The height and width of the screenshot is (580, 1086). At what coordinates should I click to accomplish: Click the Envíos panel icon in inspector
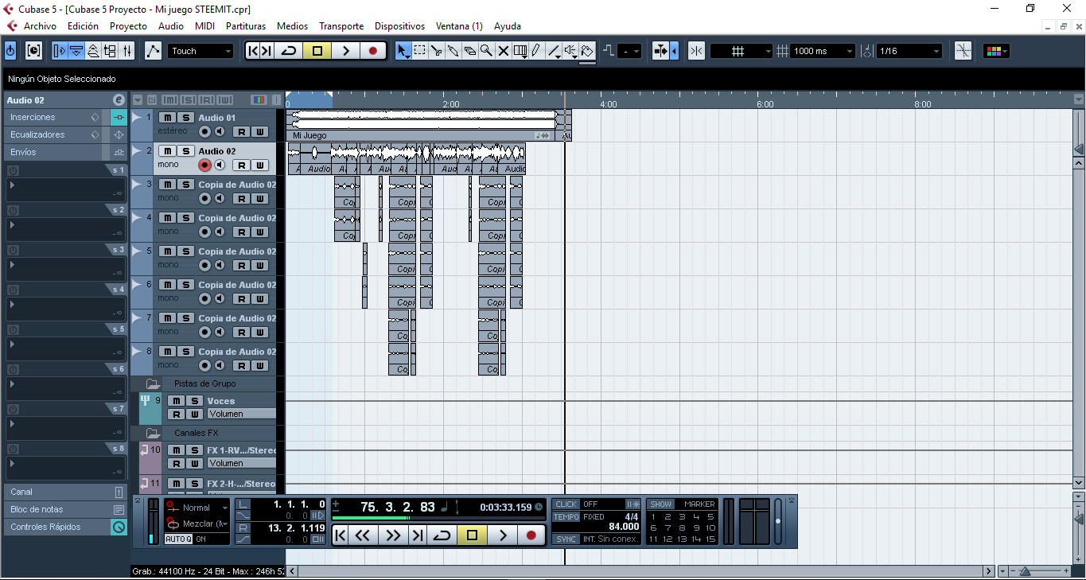(119, 152)
